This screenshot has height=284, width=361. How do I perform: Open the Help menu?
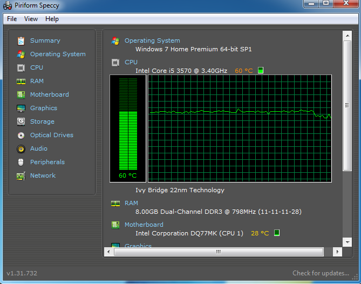(52, 19)
